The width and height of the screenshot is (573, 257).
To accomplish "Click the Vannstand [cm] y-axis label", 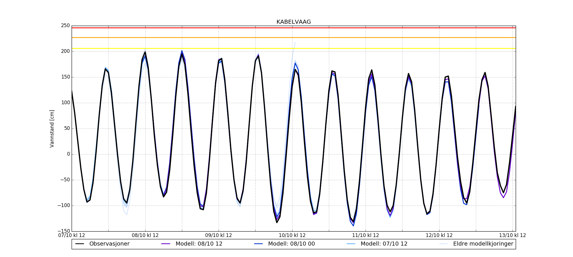I will click(x=52, y=128).
